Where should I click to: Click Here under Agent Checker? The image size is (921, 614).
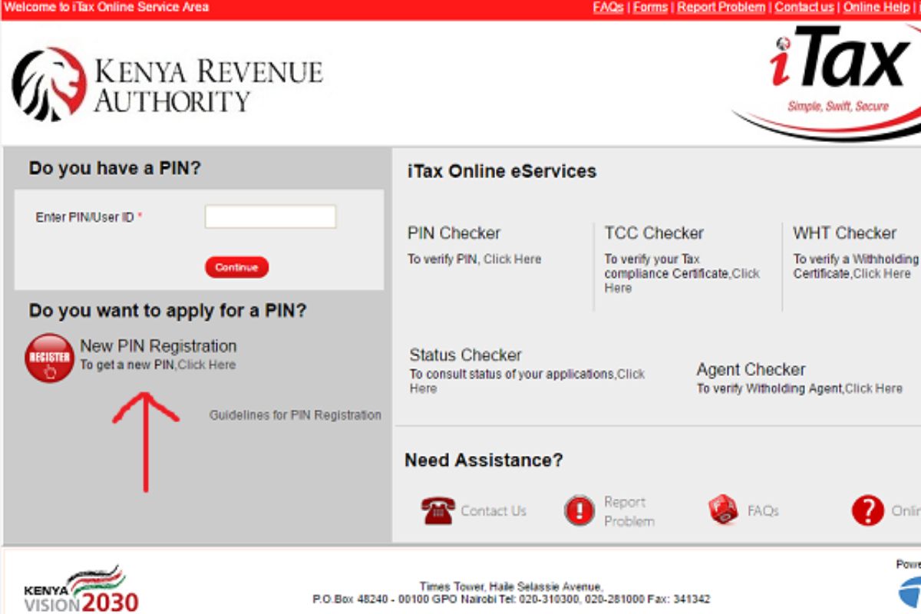[x=873, y=389]
